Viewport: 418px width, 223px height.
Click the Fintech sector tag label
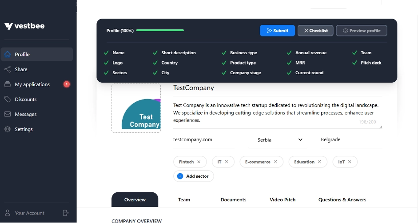tap(186, 162)
